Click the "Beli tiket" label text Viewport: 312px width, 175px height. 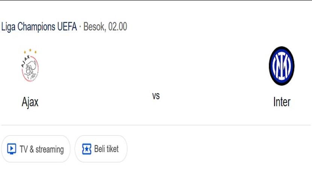point(106,149)
